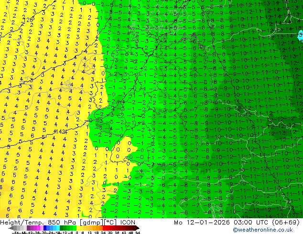The height and width of the screenshot is (234, 303).
Task: Click the cyan patch on the map's right edge
Action: point(301,35)
